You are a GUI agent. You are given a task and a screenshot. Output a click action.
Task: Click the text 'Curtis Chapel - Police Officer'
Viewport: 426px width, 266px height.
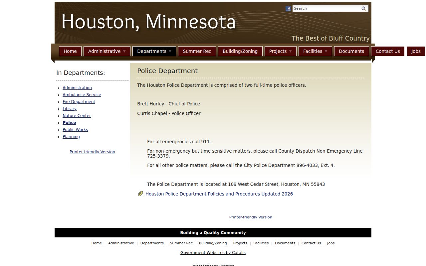pos(169,113)
